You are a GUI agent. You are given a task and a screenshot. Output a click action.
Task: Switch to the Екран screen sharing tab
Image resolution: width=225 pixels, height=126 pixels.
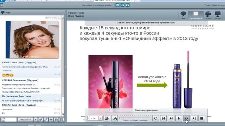[x=218, y=15]
